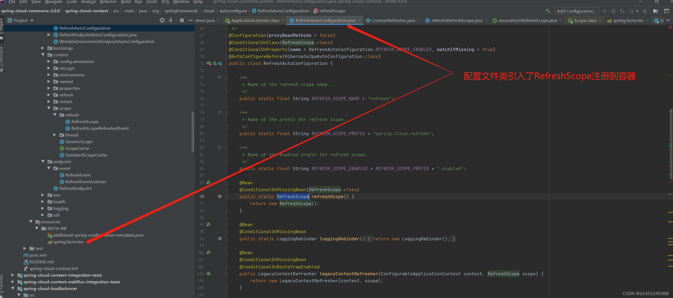Open the Project view dropdown
This screenshot has width=673, height=298.
coord(32,21)
